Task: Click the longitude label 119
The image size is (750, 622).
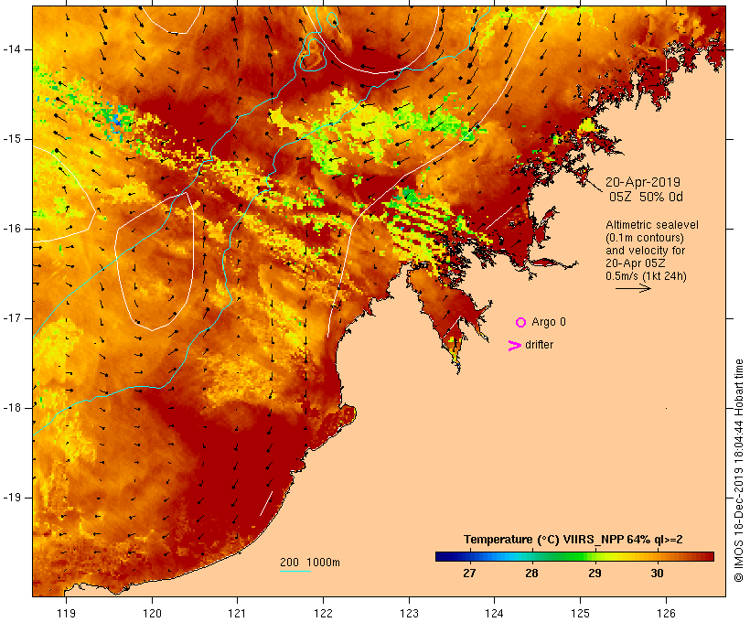Action: (x=66, y=614)
